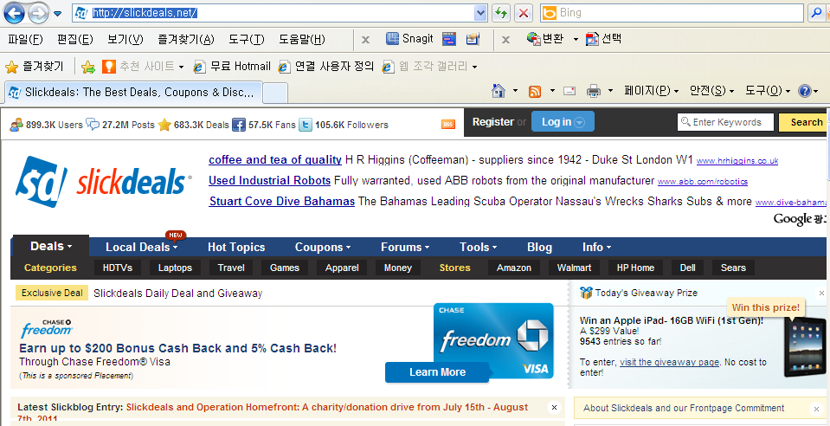Select the Laptops category button

(x=175, y=268)
